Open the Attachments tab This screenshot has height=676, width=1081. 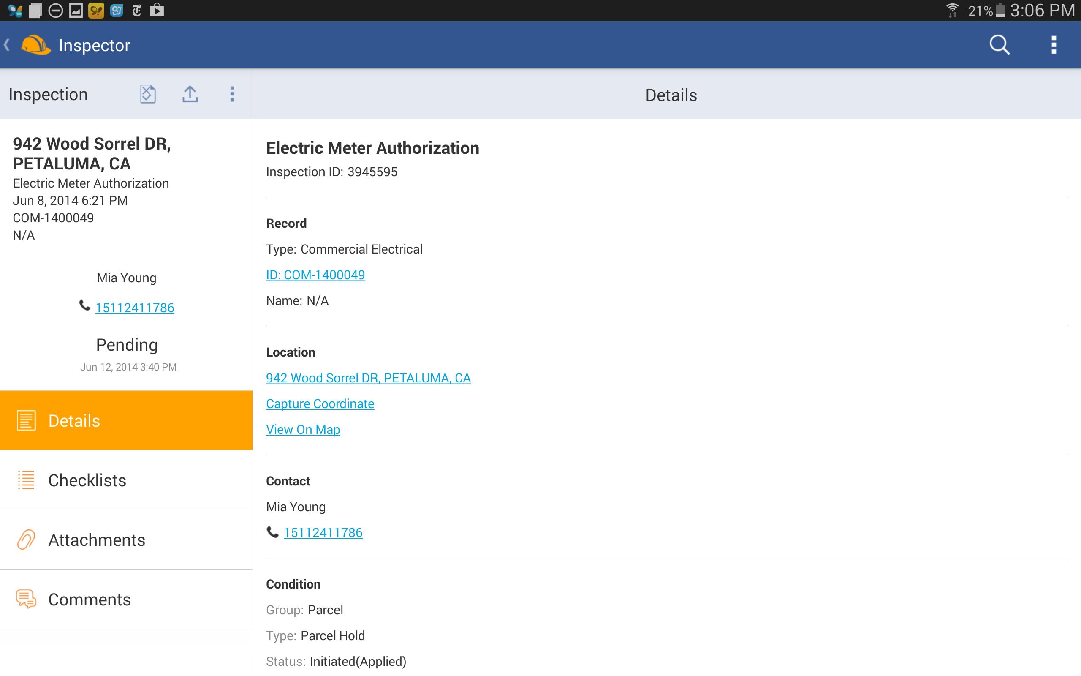coord(126,540)
